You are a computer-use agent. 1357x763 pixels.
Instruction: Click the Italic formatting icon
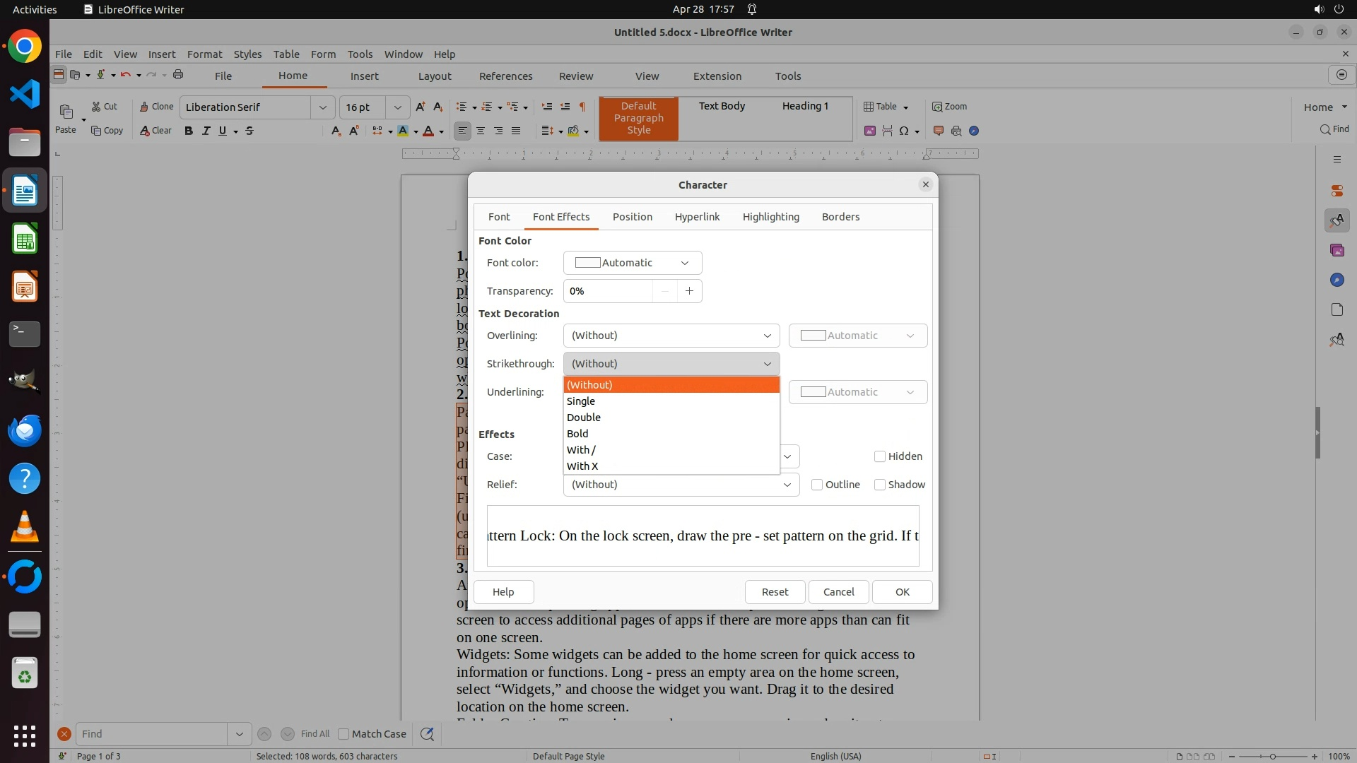coord(206,131)
